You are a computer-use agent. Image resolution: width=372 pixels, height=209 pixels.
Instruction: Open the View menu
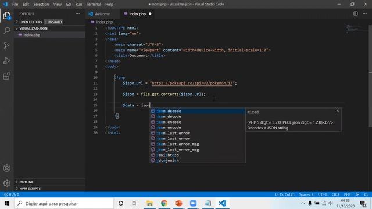click(57, 4)
